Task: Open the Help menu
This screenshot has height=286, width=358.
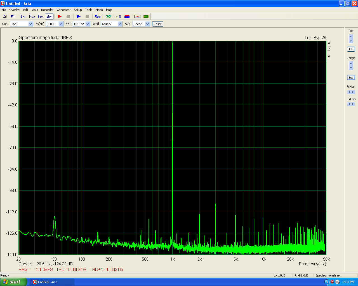Action: tap(109, 10)
